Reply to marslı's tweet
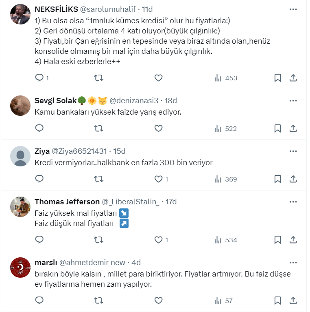310x312 pixels. pos(39,301)
